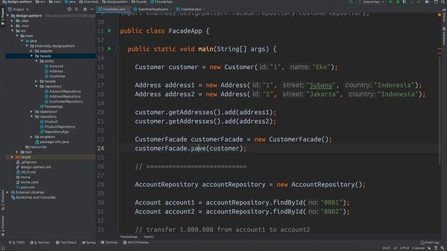Expand the adapter package
This screenshot has height=251, width=447.
[x=31, y=51]
